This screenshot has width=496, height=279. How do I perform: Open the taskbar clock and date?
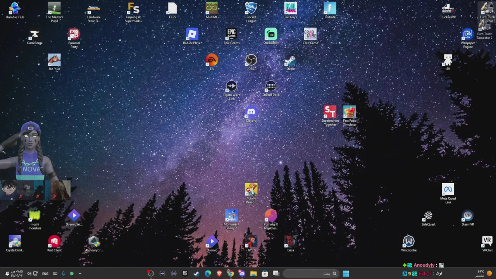17,274
